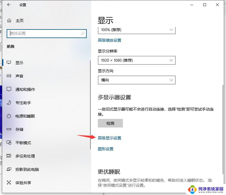Minimize the Settings window
Viewport: 226px width, 195px height.
coord(192,5)
